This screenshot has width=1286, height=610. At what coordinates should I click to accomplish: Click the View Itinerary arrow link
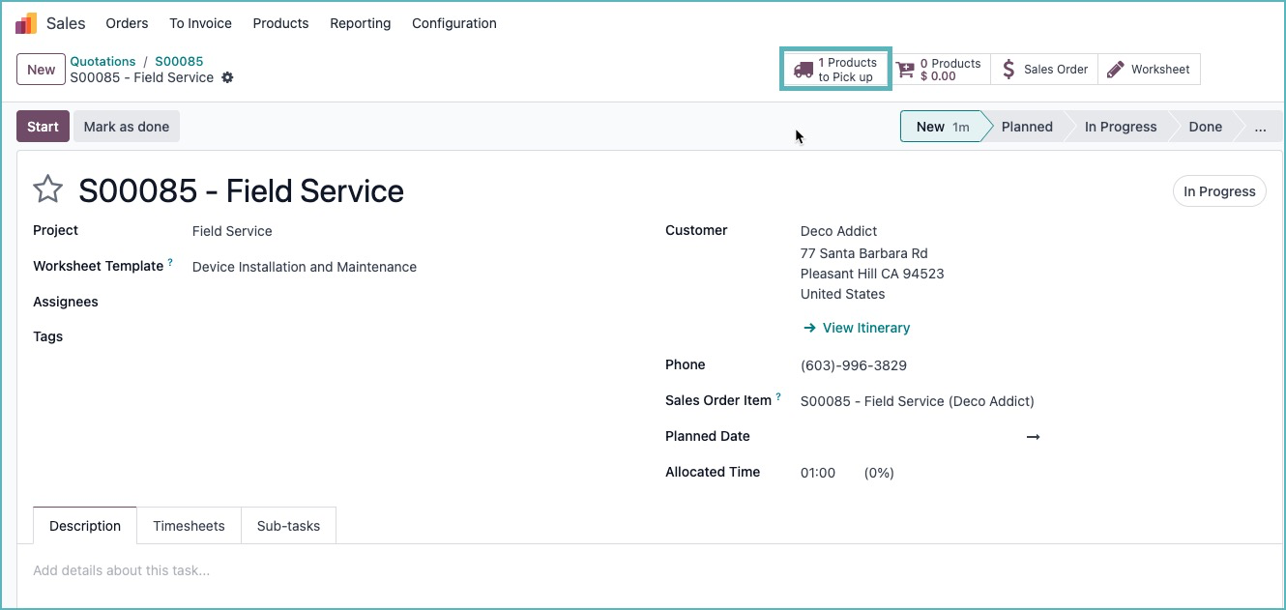coord(857,328)
